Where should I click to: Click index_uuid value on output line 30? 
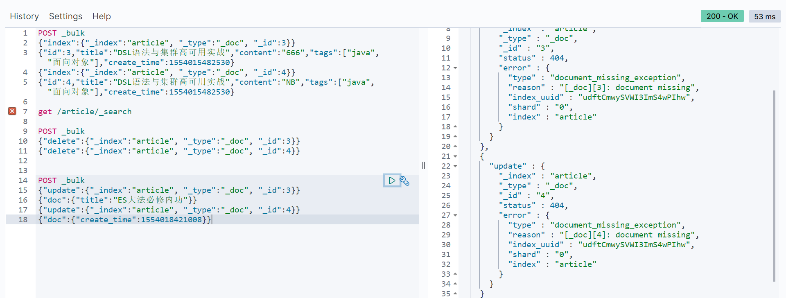point(634,245)
